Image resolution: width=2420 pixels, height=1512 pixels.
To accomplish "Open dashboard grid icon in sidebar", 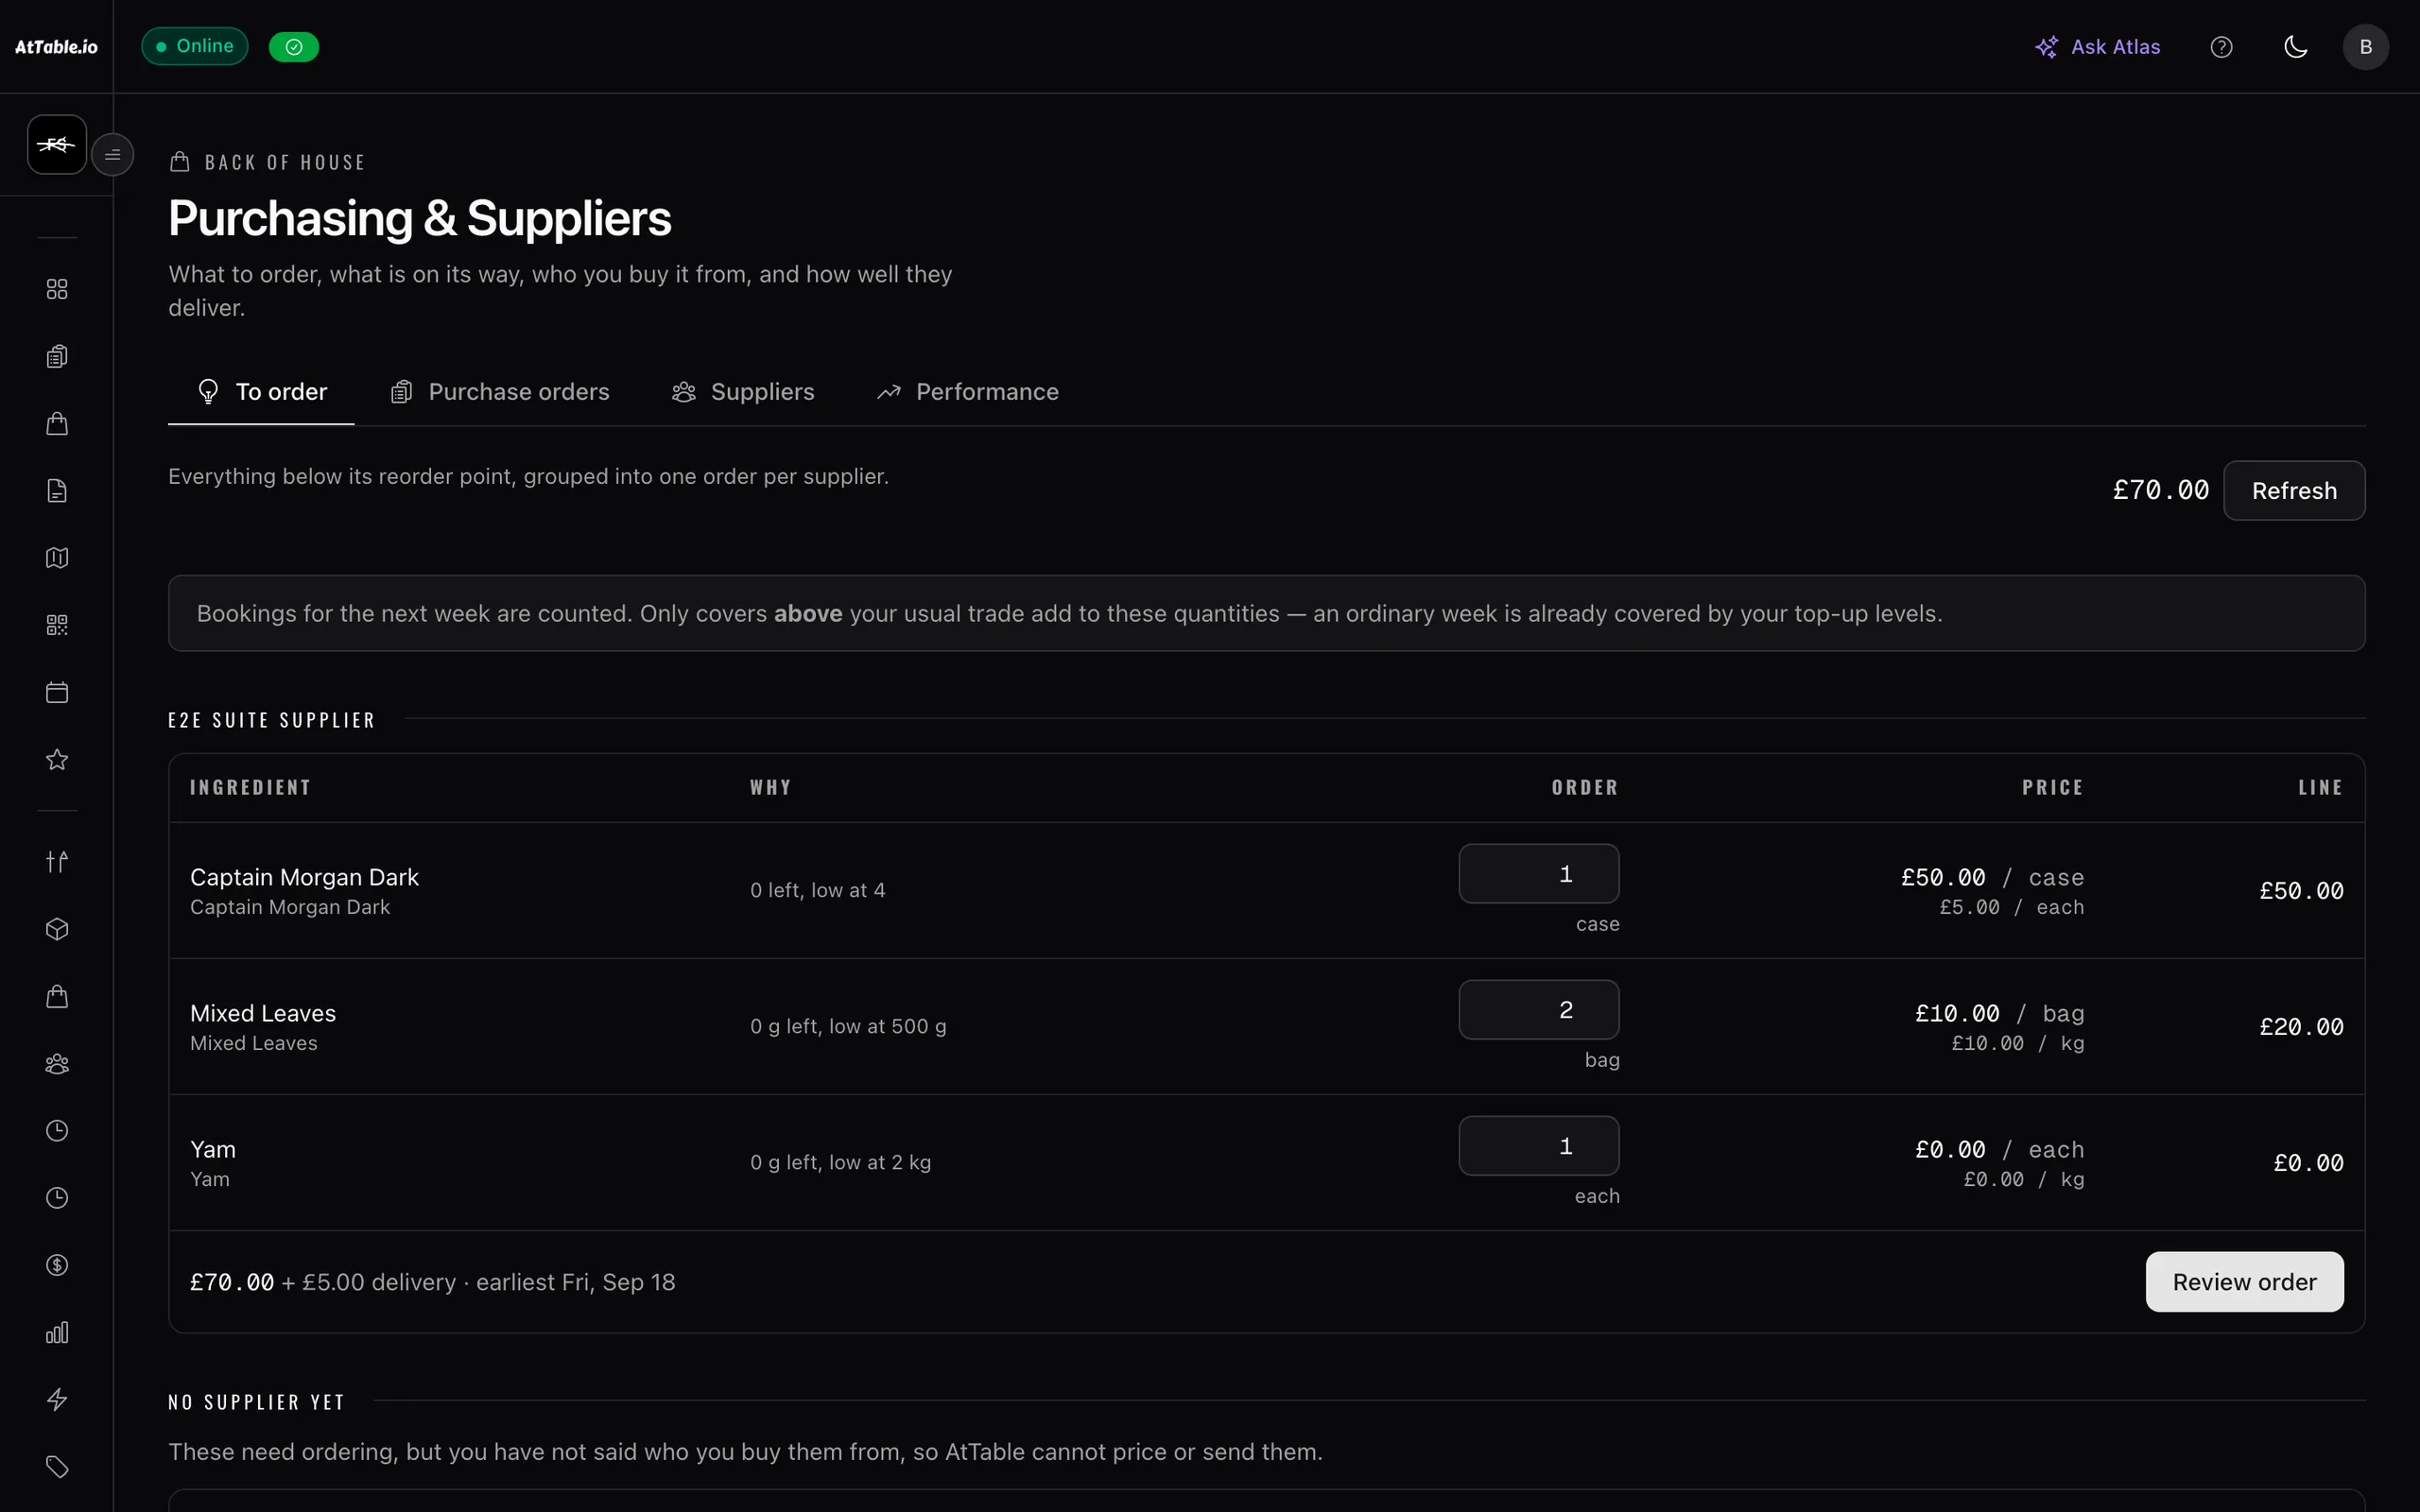I will 57,289.
